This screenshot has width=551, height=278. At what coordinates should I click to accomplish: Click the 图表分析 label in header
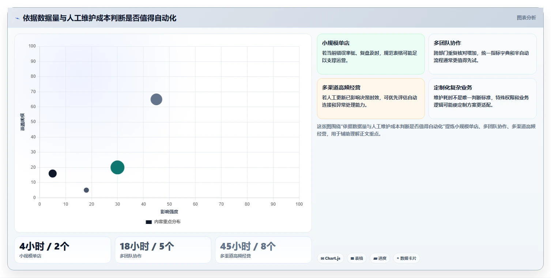tap(526, 18)
